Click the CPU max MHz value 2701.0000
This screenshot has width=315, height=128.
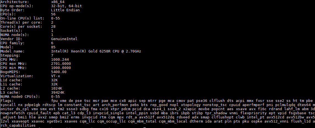point(61,64)
